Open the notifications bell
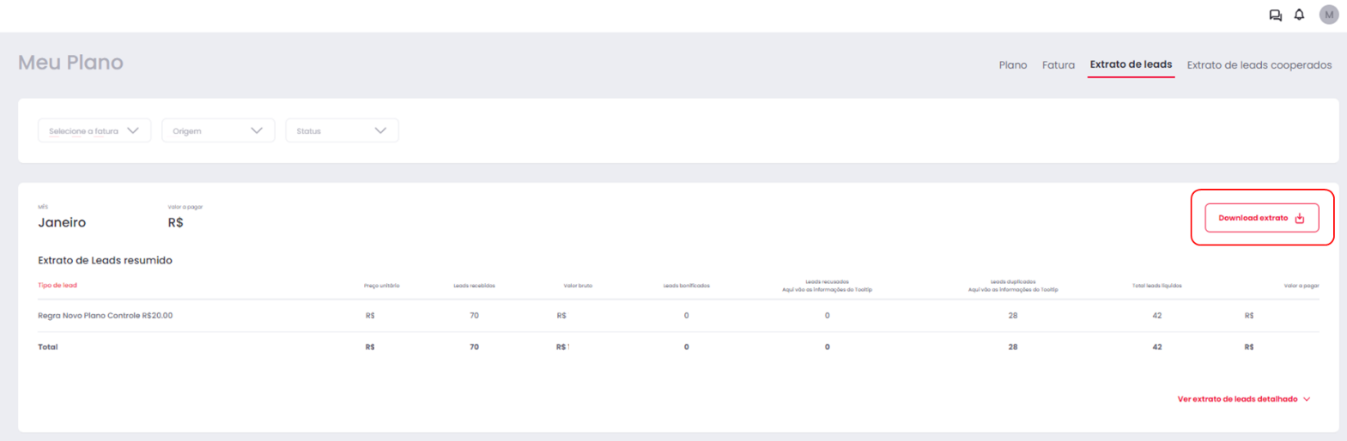The image size is (1347, 441). 1299,15
